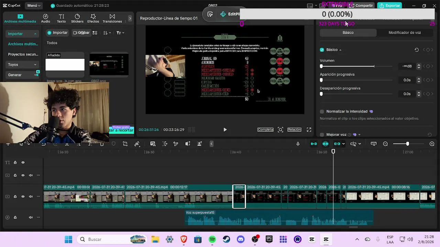The height and width of the screenshot is (247, 440).
Task: Toggle clip linkage icon
Action: [x=337, y=144]
